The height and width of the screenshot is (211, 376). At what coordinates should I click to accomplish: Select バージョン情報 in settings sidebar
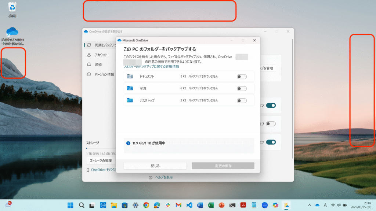click(104, 74)
